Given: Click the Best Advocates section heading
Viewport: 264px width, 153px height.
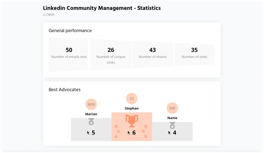Looking at the screenshot, I should pos(64,90).
